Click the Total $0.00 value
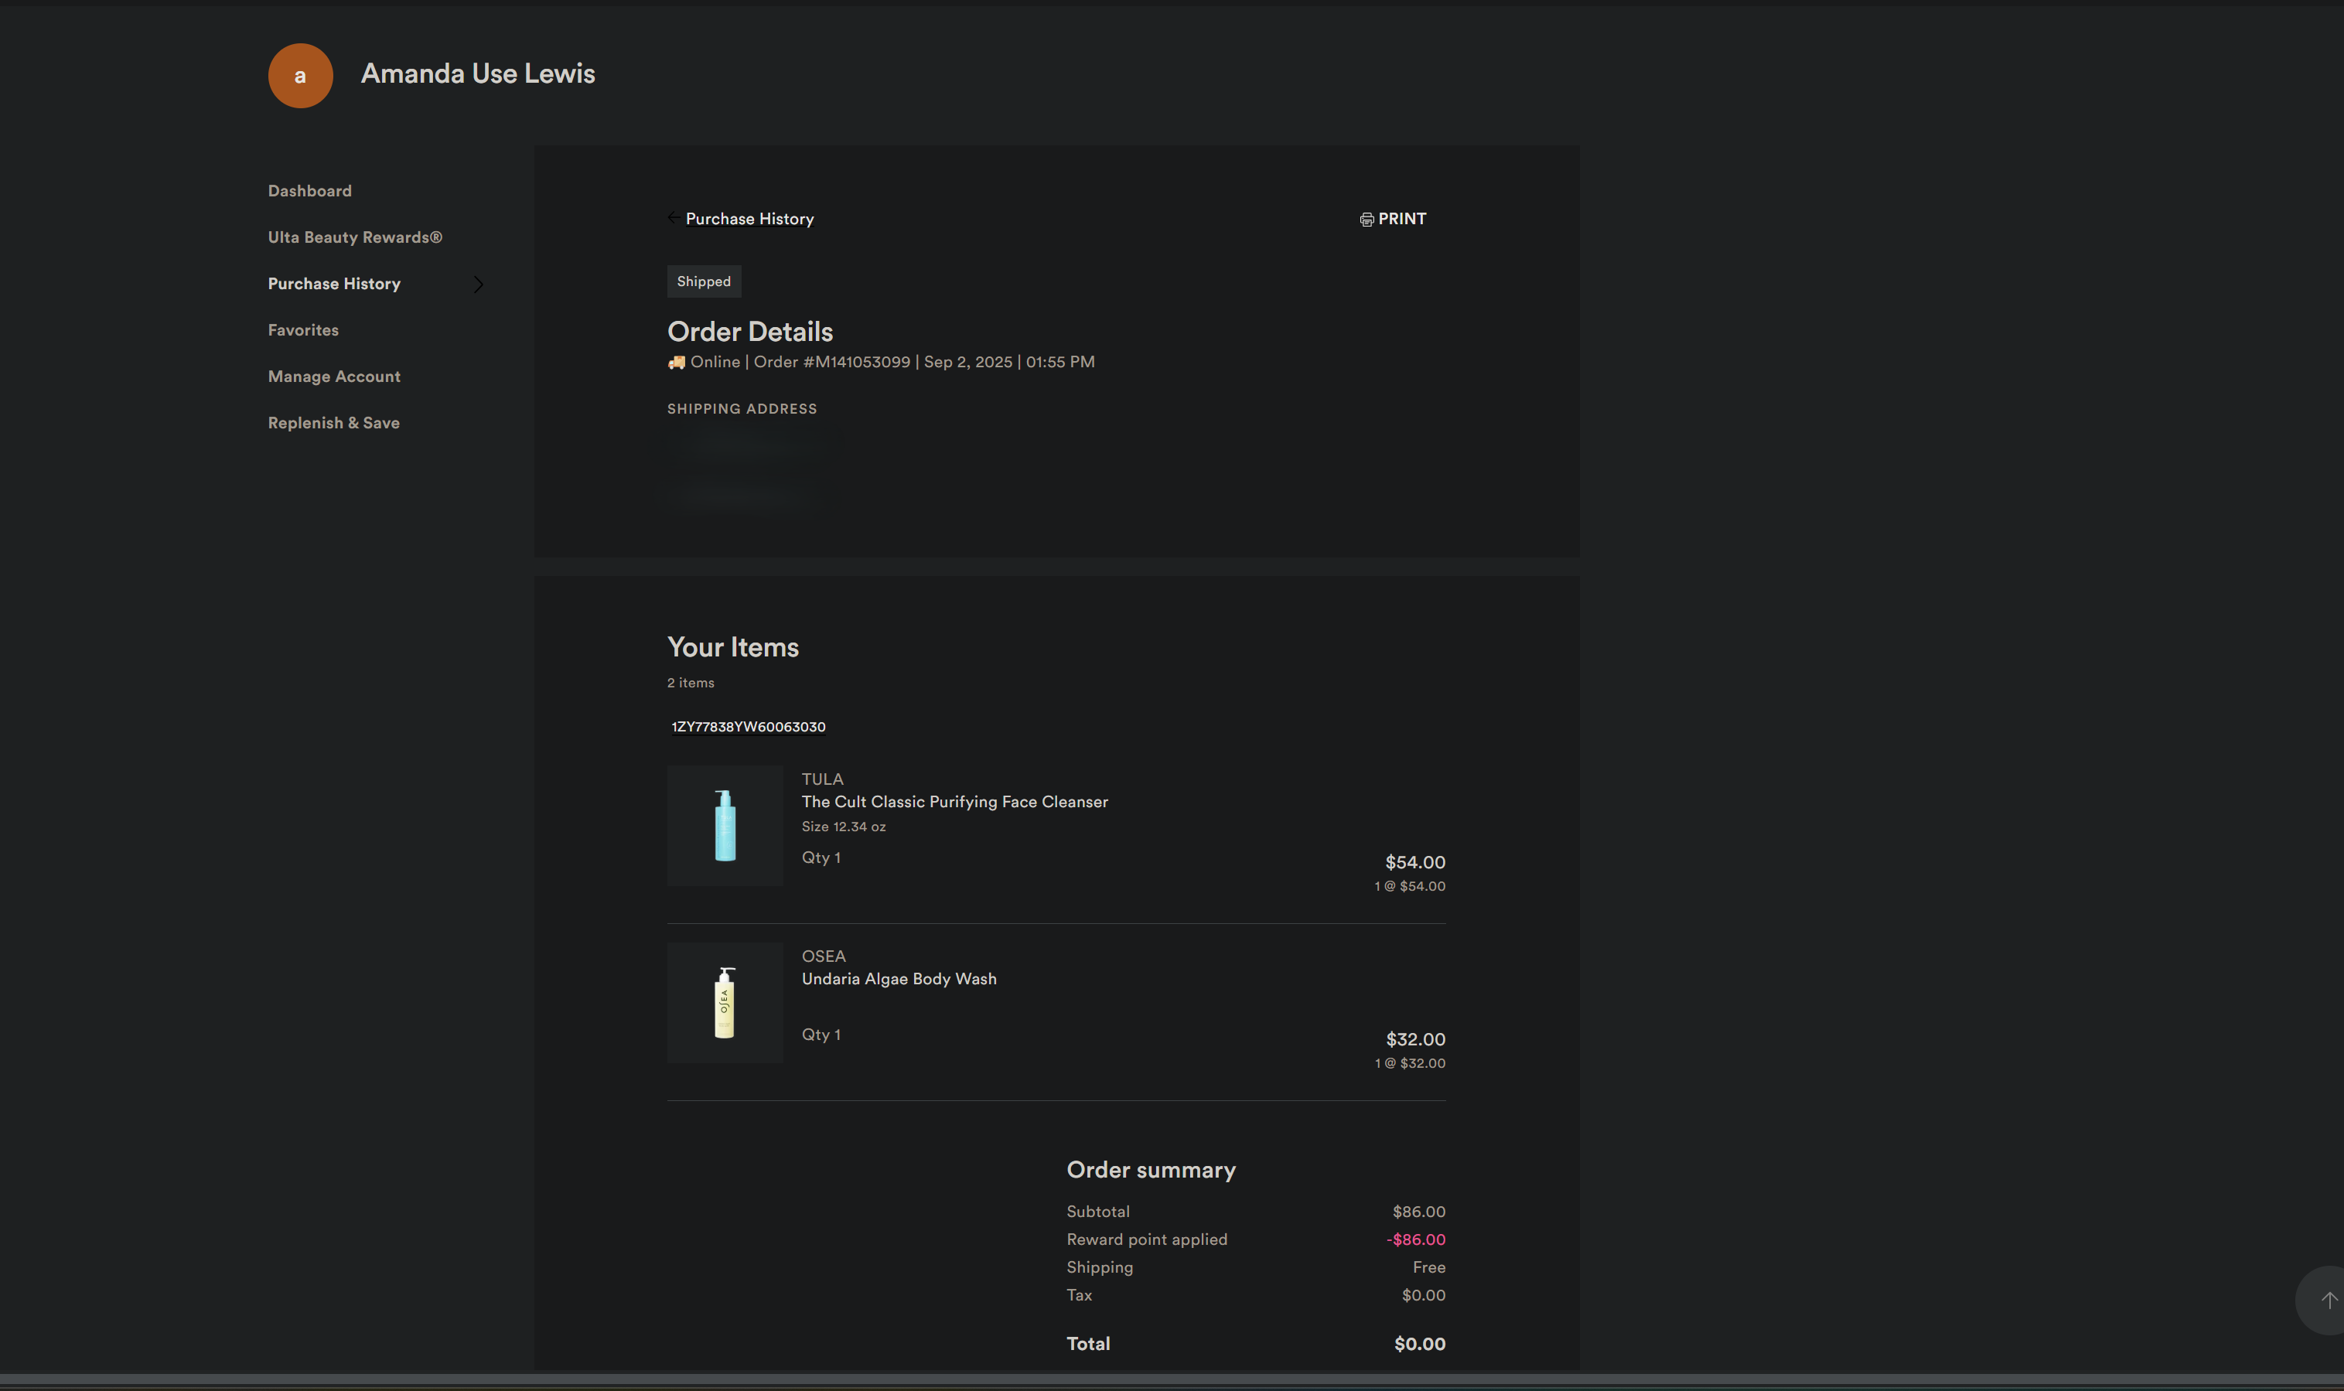2344x1391 pixels. coord(1419,1344)
